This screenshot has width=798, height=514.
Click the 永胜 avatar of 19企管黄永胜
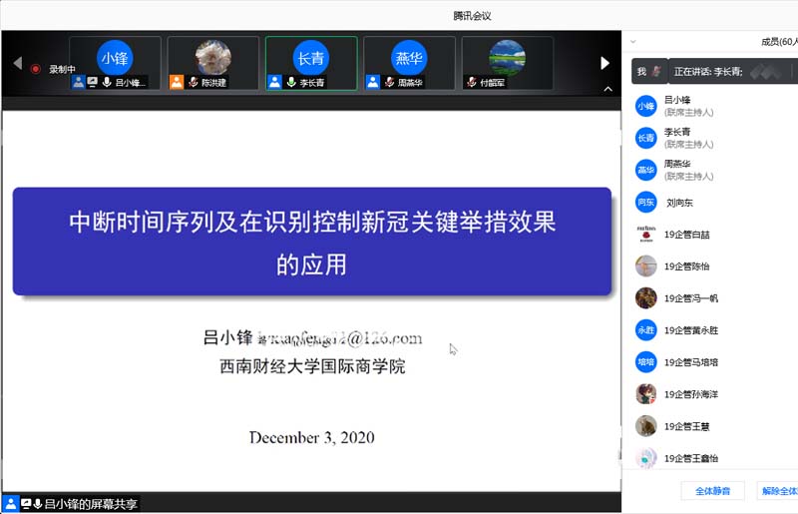[645, 329]
